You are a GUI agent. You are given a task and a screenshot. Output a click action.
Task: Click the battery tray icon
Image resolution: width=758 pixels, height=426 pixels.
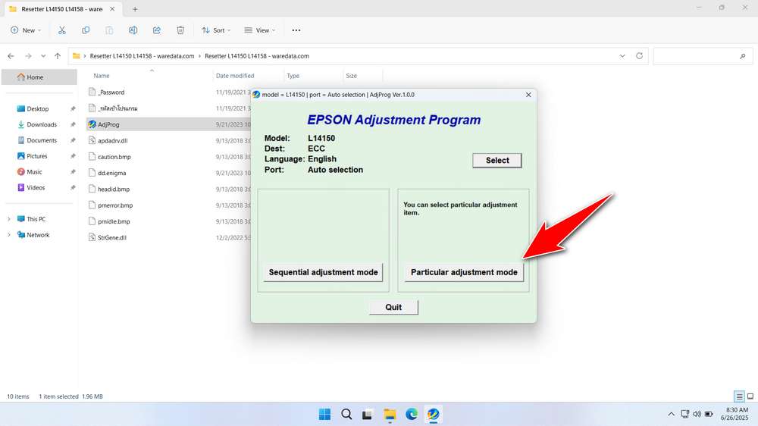coord(709,415)
